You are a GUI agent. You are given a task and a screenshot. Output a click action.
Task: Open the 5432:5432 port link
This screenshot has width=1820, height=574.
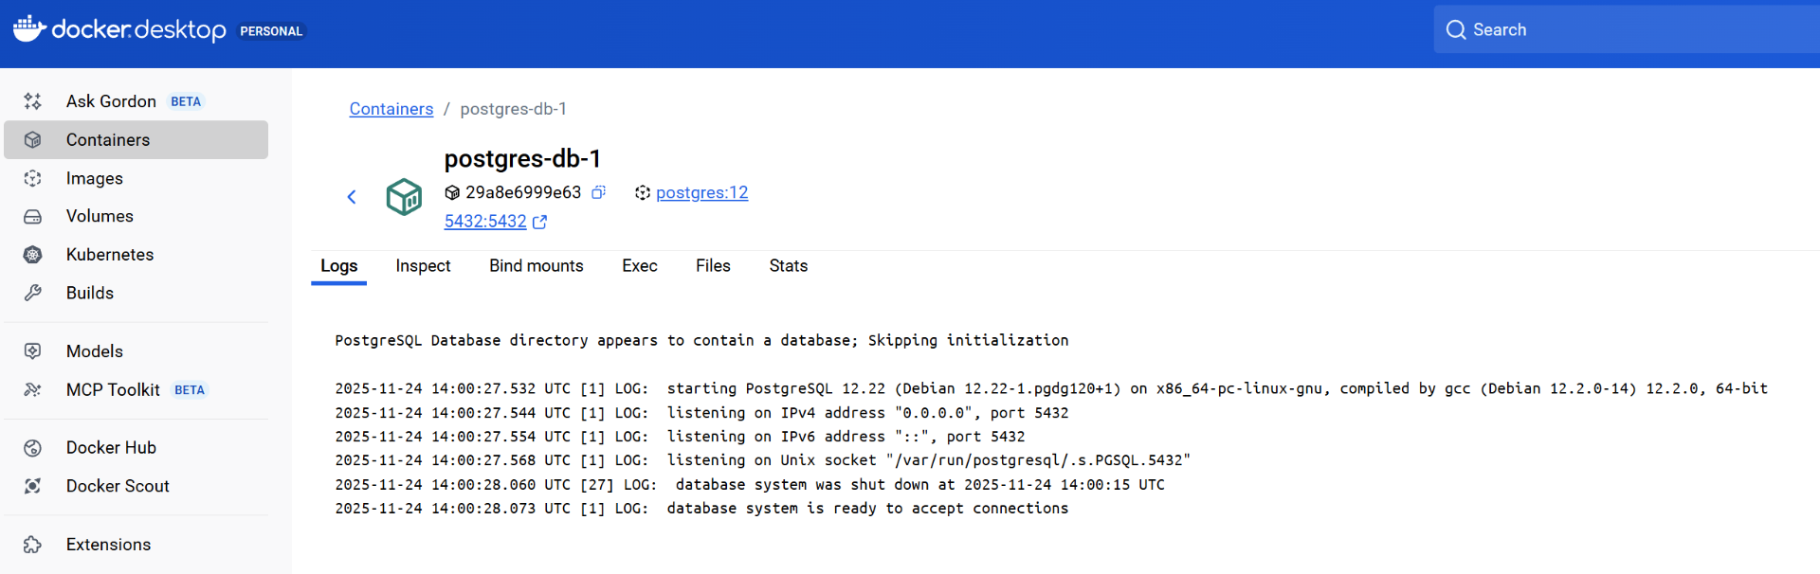click(485, 222)
